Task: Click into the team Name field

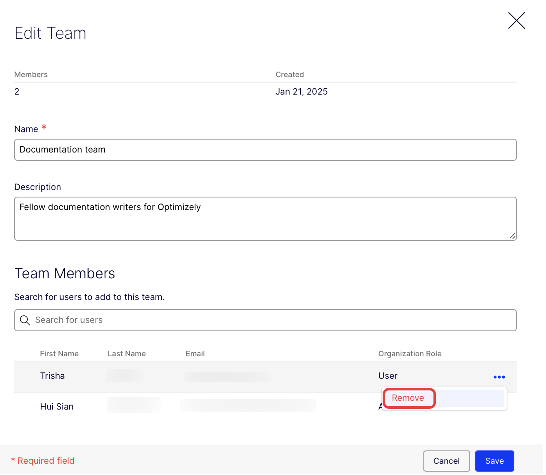Action: tap(265, 150)
